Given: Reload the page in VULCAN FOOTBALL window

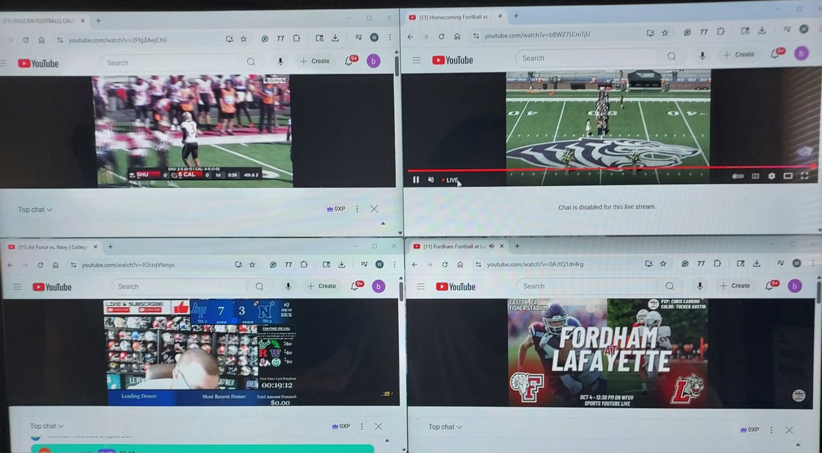Looking at the screenshot, I should coord(26,40).
